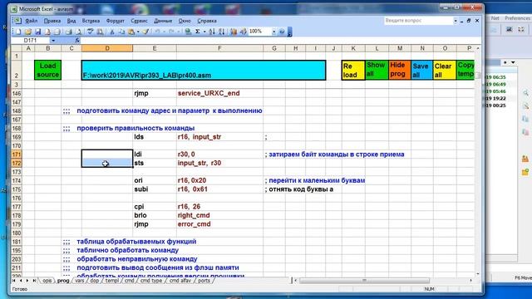Click the green Load source button
The height and width of the screenshot is (299, 532).
(x=48, y=70)
